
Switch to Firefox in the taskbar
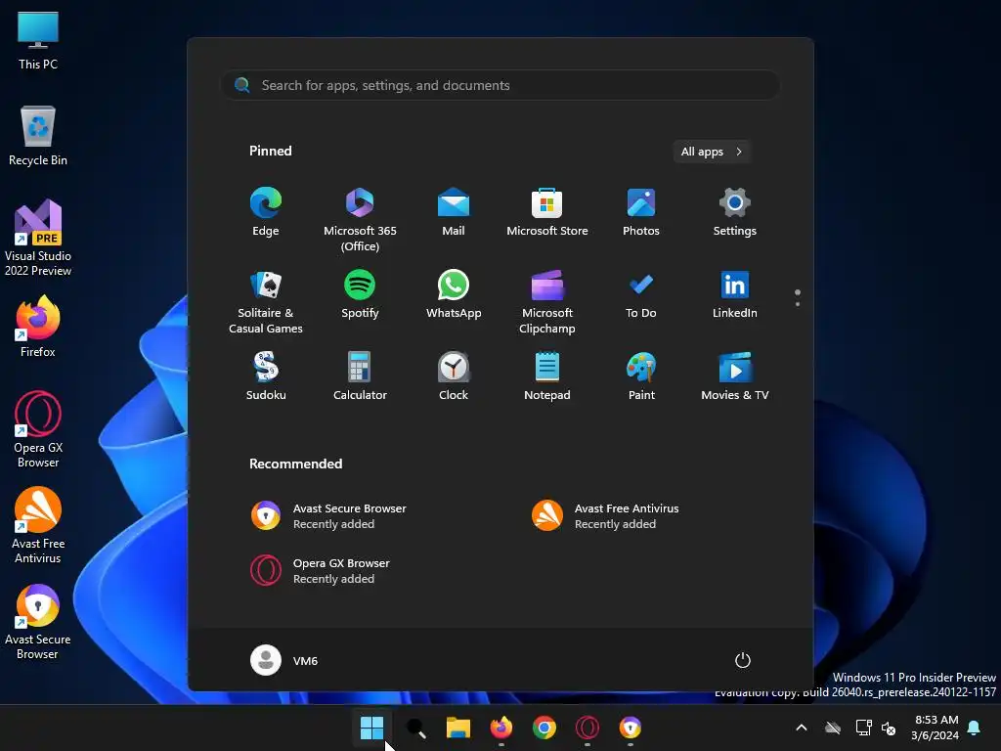point(501,728)
